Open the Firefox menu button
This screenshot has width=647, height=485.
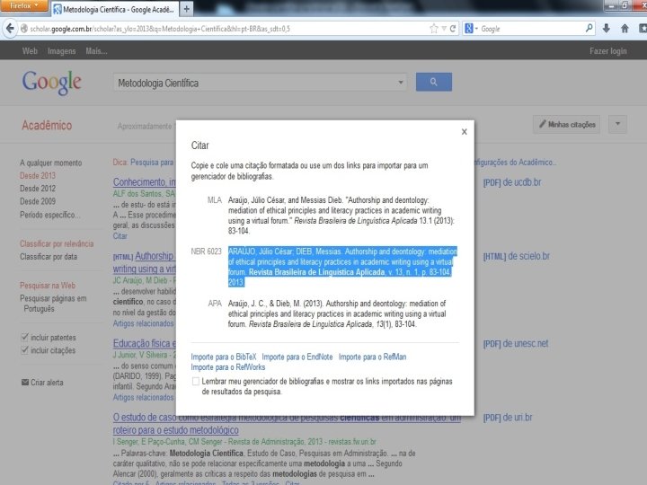[x=24, y=5]
